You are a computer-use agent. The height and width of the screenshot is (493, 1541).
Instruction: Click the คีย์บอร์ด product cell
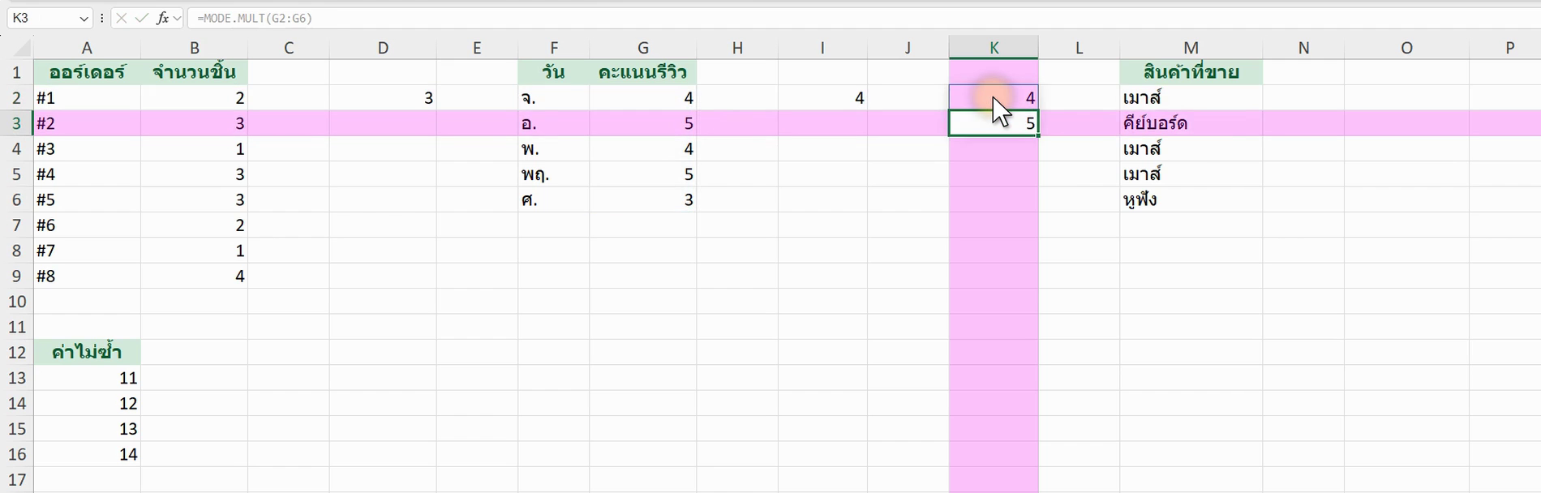pyautogui.click(x=1191, y=123)
